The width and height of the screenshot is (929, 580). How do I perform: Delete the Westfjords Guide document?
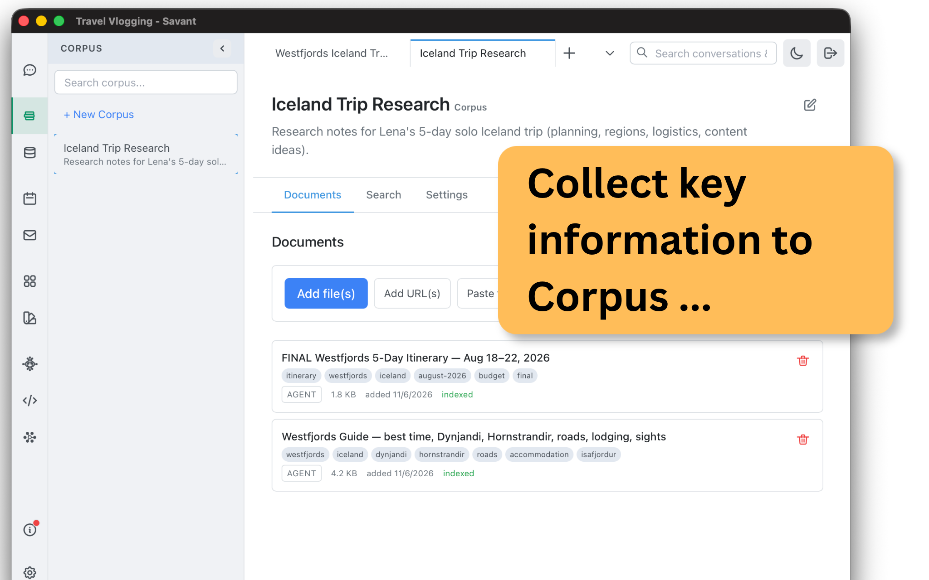803,440
